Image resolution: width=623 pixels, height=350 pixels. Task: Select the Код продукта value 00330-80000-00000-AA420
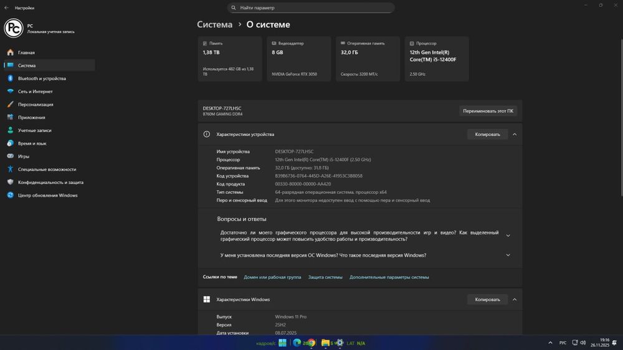[x=303, y=184]
